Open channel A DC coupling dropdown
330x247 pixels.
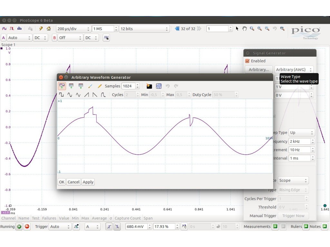tap(40, 38)
